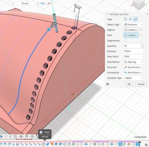The height and width of the screenshot is (147, 149).
Task: Decrease Quantity with the down stepper arrow
Action: tap(142, 47)
